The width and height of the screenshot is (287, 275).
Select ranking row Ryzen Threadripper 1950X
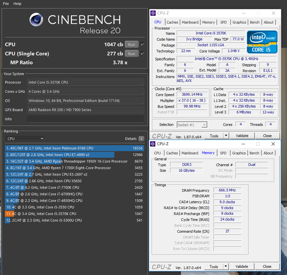pos(75,161)
